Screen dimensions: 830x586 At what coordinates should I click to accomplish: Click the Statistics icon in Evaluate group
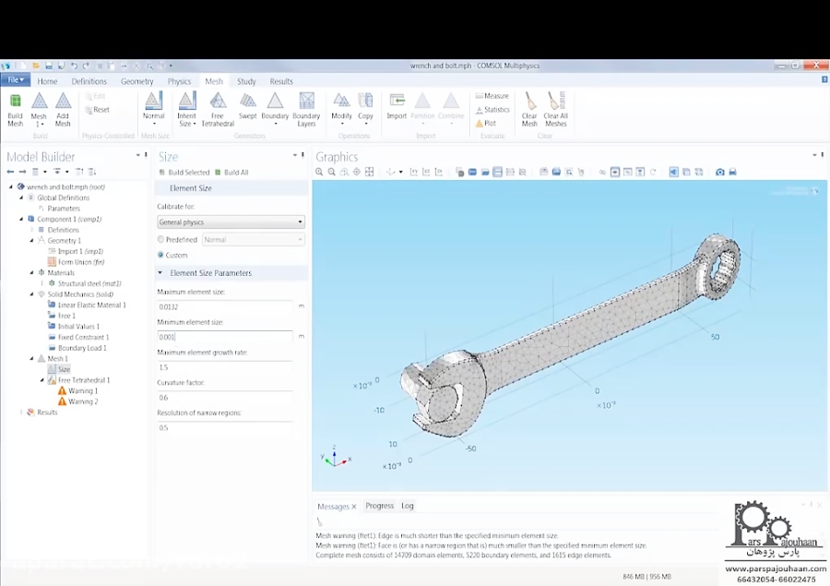pyautogui.click(x=494, y=108)
